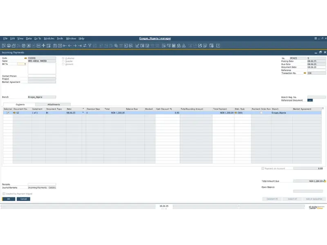Click payment means icon beside Total Amount Due

(325, 181)
